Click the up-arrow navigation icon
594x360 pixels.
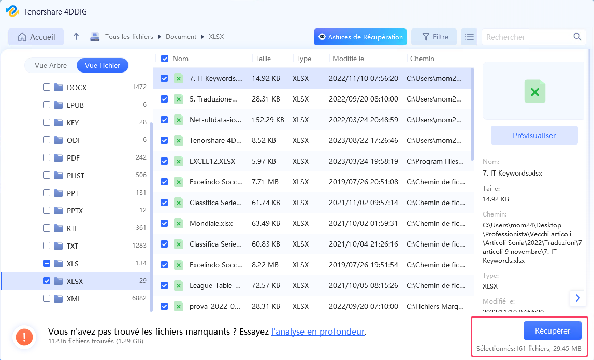pyautogui.click(x=77, y=36)
